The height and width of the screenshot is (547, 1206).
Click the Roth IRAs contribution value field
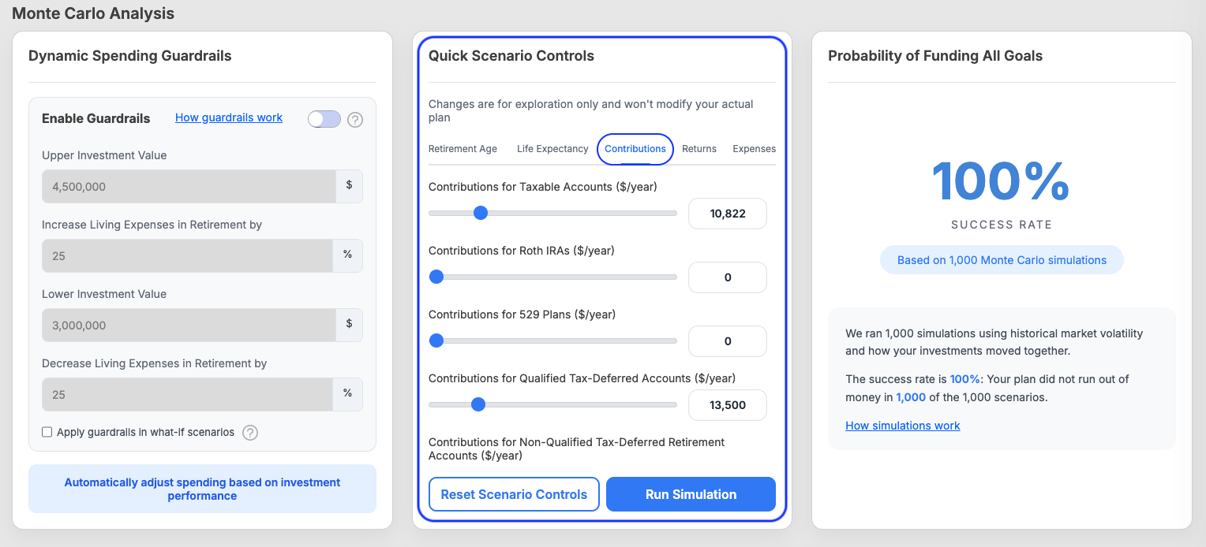click(728, 277)
